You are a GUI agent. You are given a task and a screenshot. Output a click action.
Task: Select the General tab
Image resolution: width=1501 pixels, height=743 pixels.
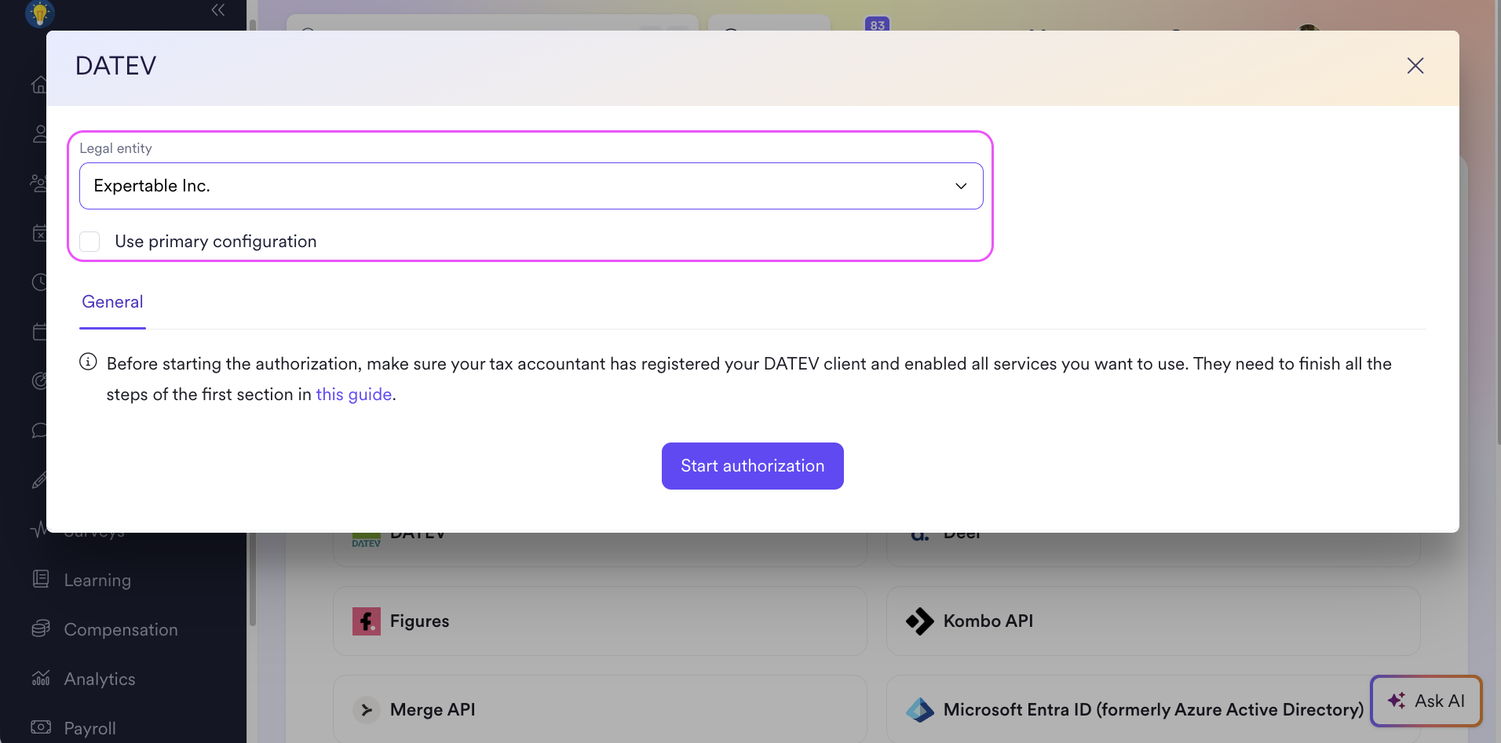[x=112, y=302]
